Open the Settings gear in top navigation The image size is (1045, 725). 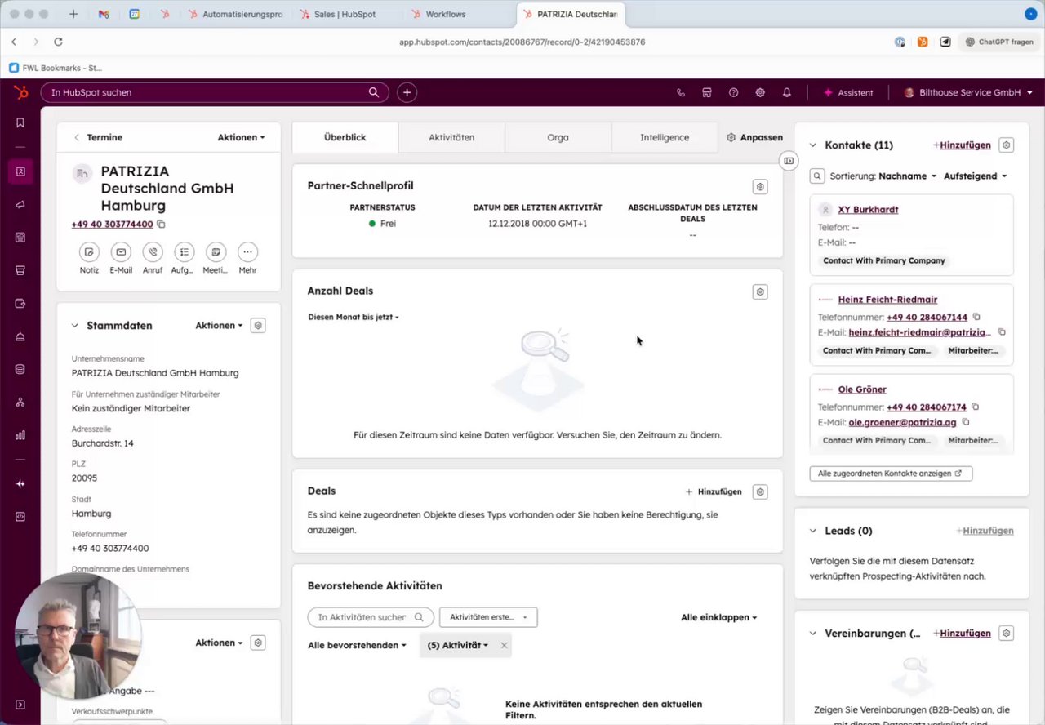point(760,93)
